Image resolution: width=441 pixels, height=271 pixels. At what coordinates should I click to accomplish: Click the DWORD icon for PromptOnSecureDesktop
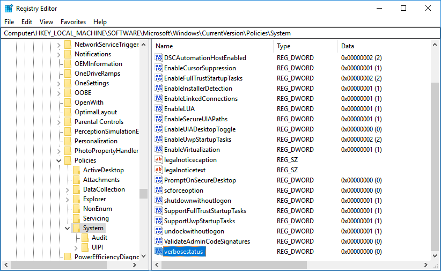[x=158, y=180]
